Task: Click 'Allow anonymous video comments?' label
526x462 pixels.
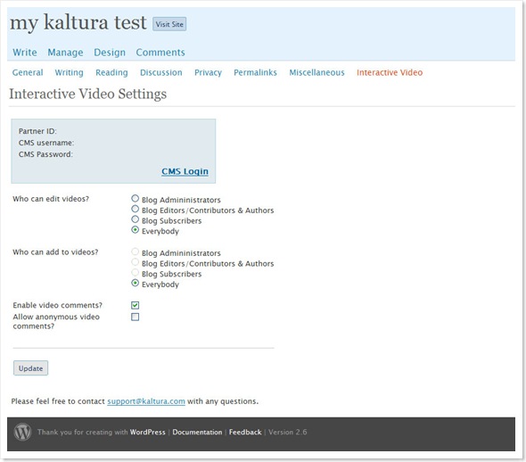Action: (56, 321)
